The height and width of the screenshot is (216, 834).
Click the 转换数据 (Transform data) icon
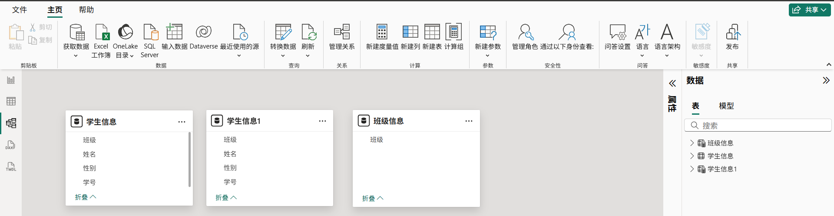point(283,32)
